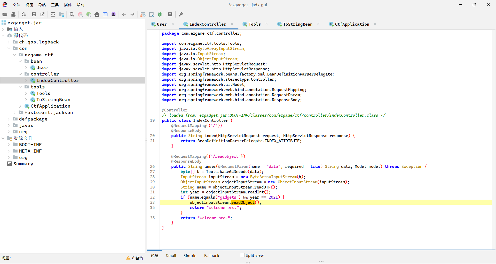Image resolution: width=496 pixels, height=264 pixels.
Task: Navigate forward with right arrow
Action: [x=132, y=14]
